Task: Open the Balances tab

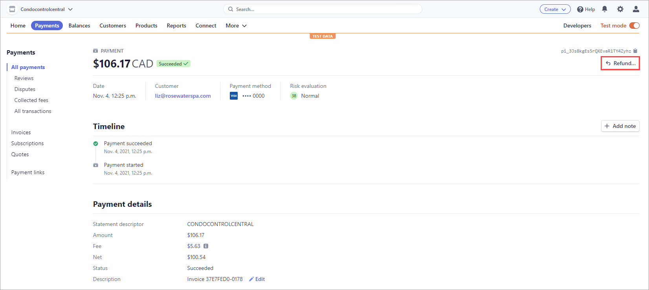Action: (79, 26)
